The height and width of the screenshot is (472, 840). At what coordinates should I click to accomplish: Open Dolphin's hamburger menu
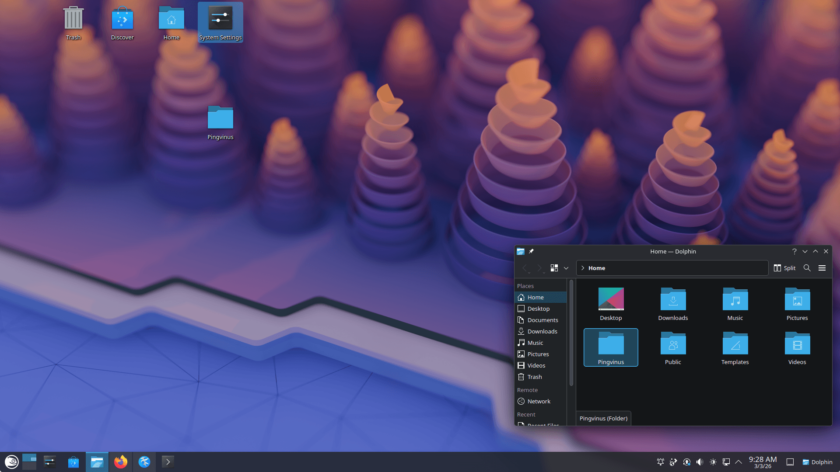[x=822, y=268]
